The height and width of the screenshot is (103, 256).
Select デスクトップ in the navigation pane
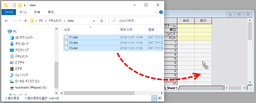(x=19, y=50)
